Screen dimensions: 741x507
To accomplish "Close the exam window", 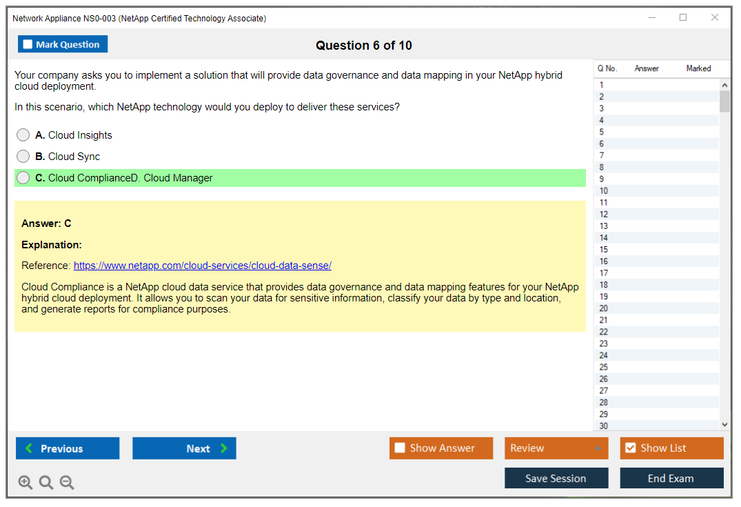I will point(715,18).
